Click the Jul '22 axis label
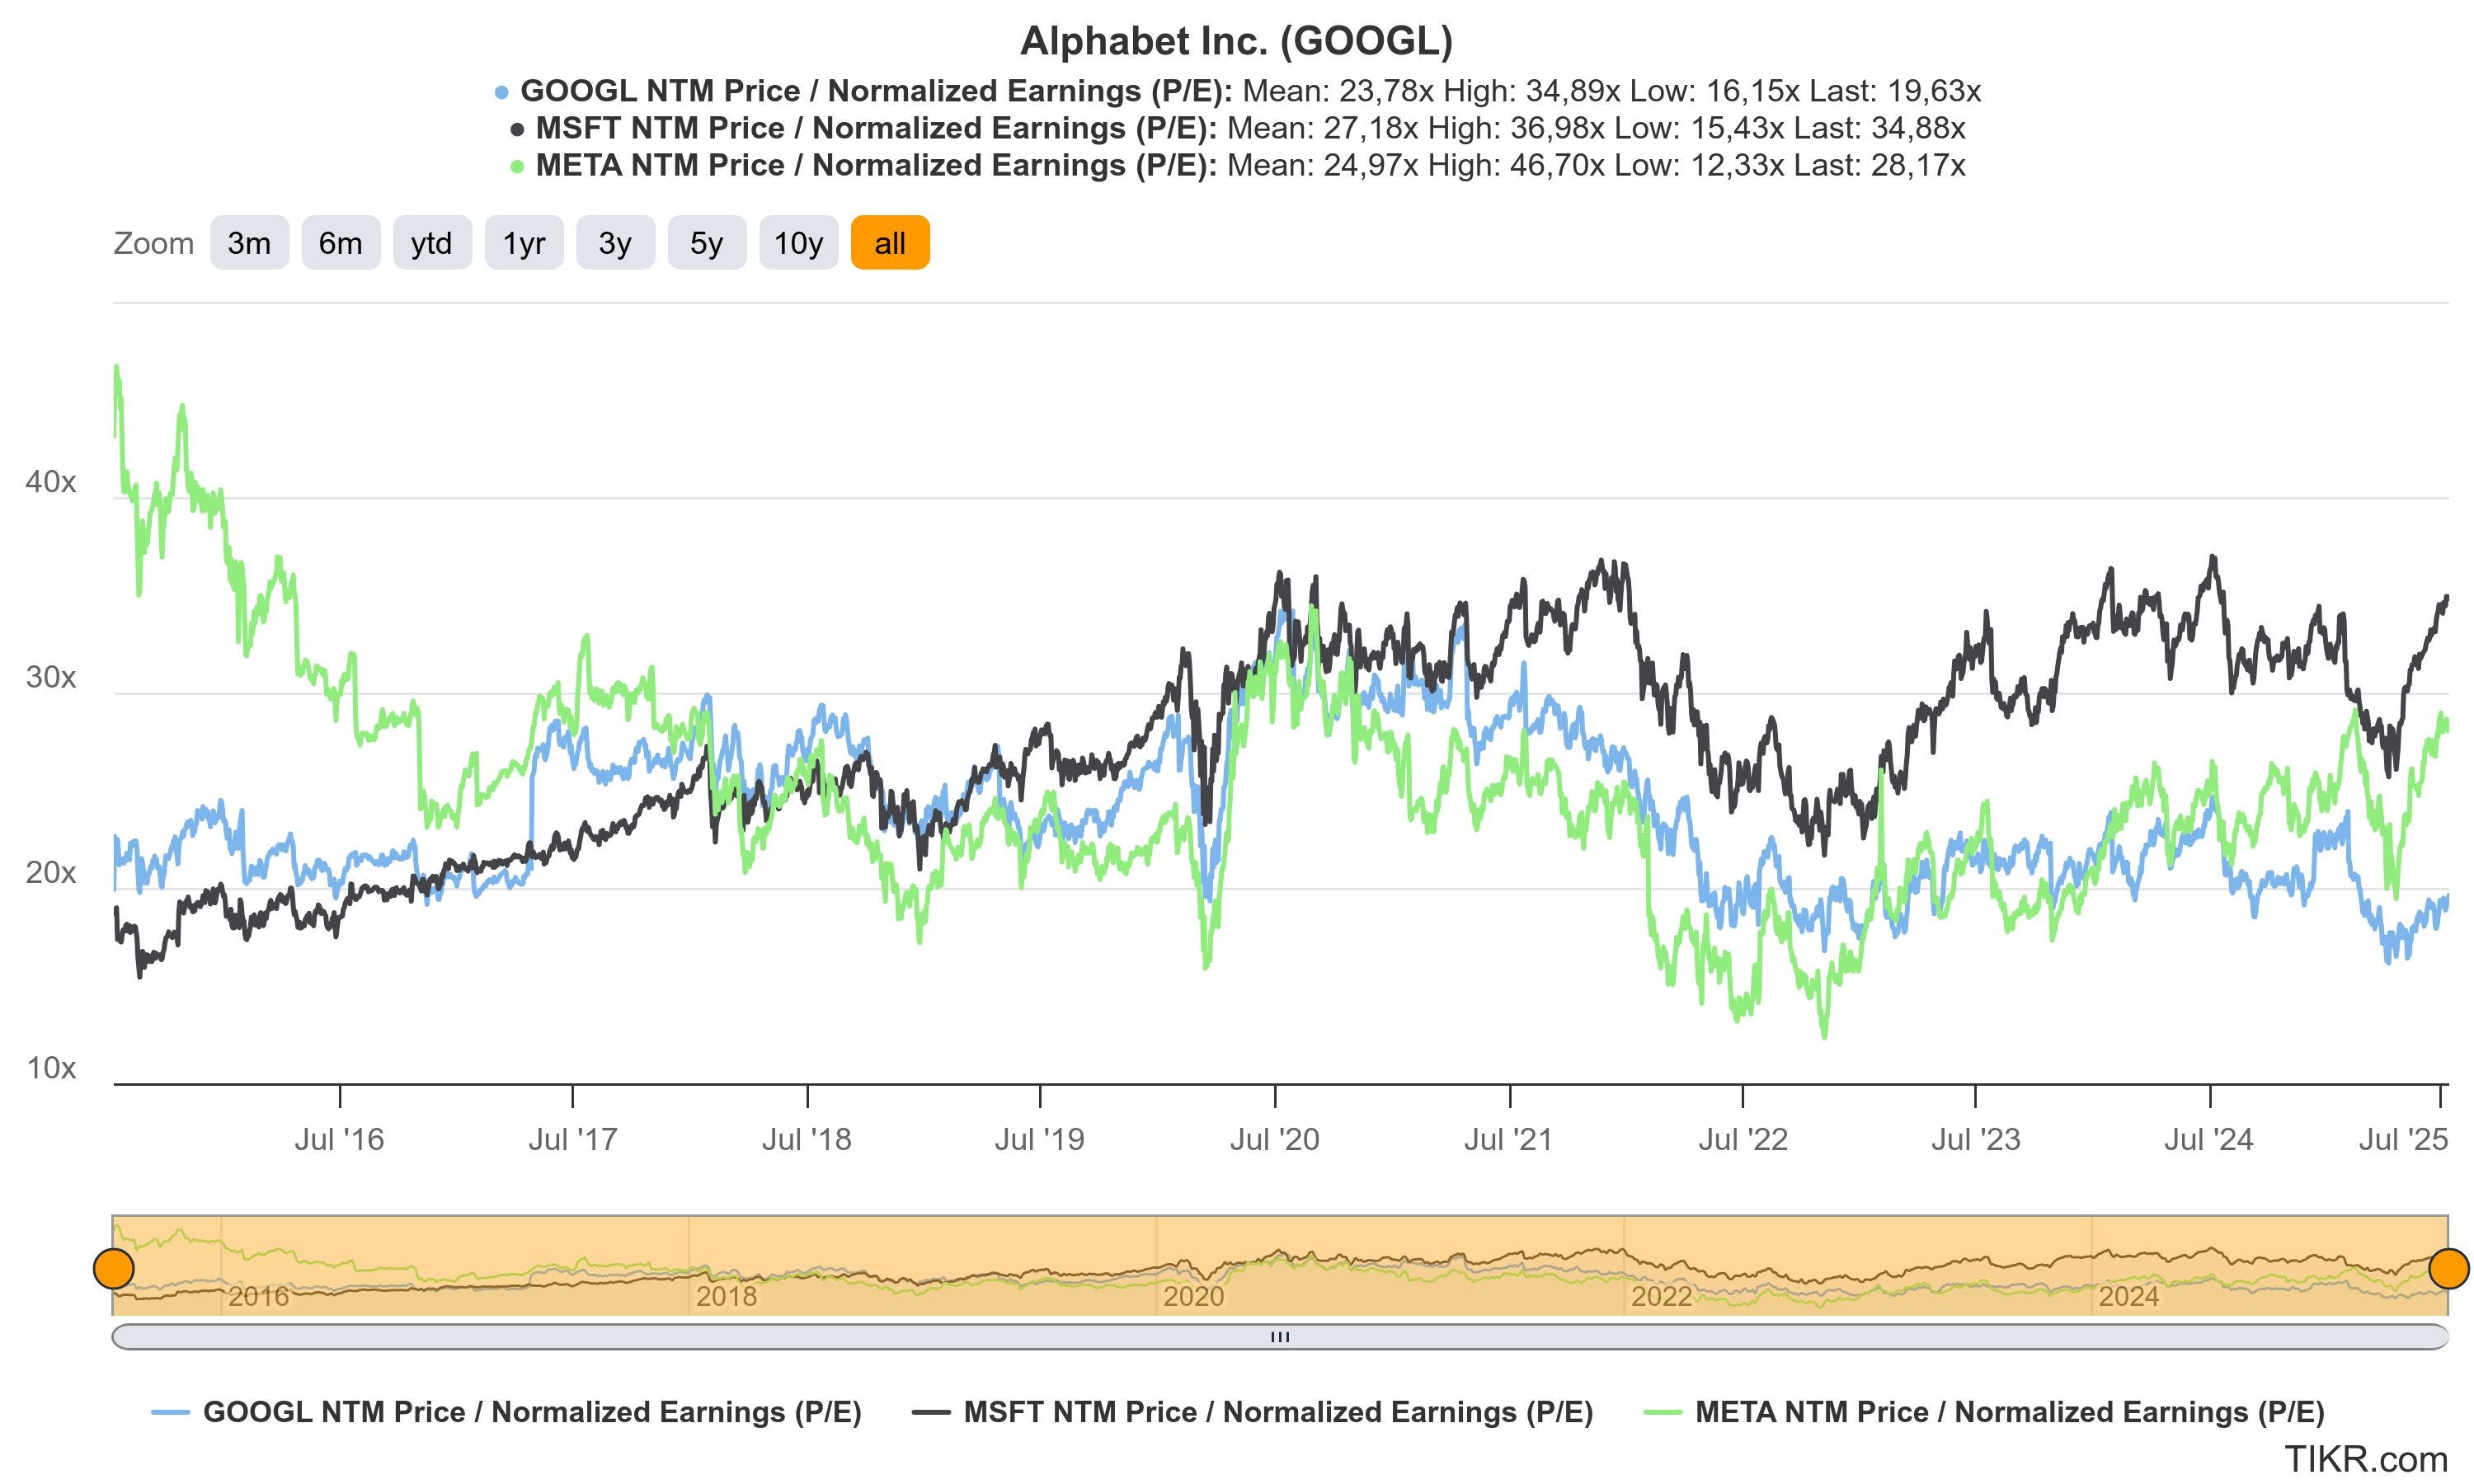This screenshot has width=2474, height=1484. point(1743,1139)
